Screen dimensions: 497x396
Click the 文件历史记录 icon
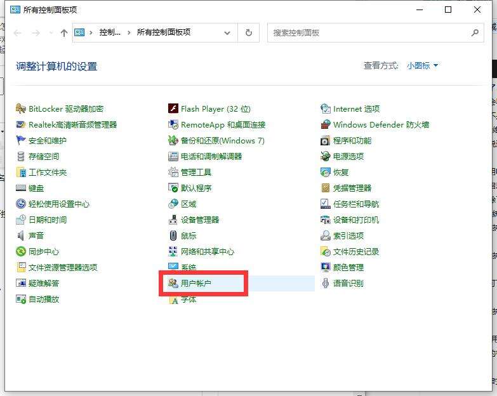click(326, 251)
